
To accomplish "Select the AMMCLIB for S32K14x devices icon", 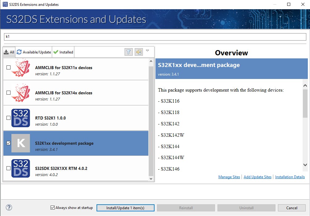I will coord(21,93).
